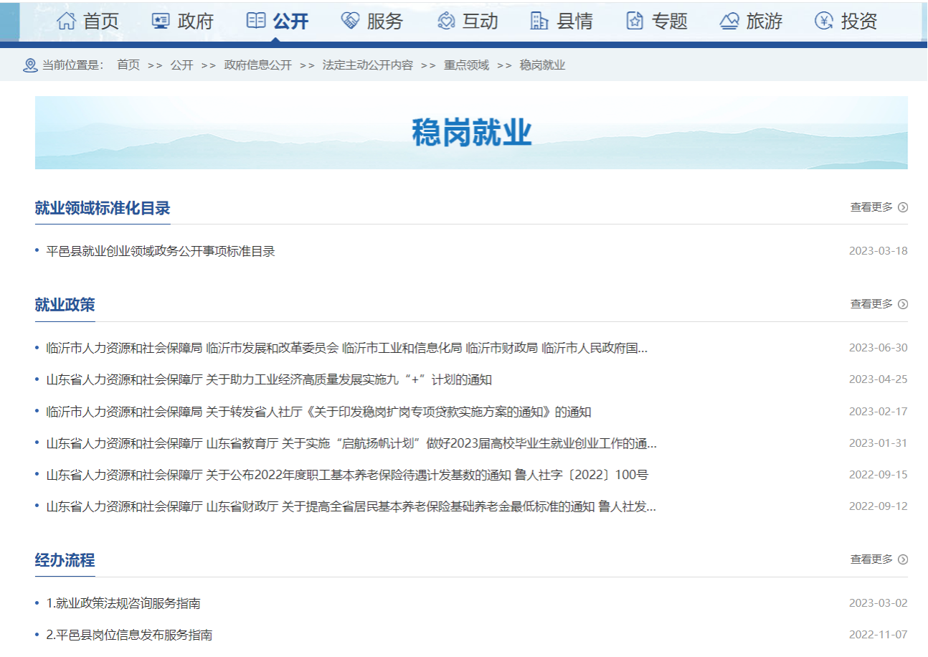Click the 稳岗就业 banner image

tap(471, 133)
